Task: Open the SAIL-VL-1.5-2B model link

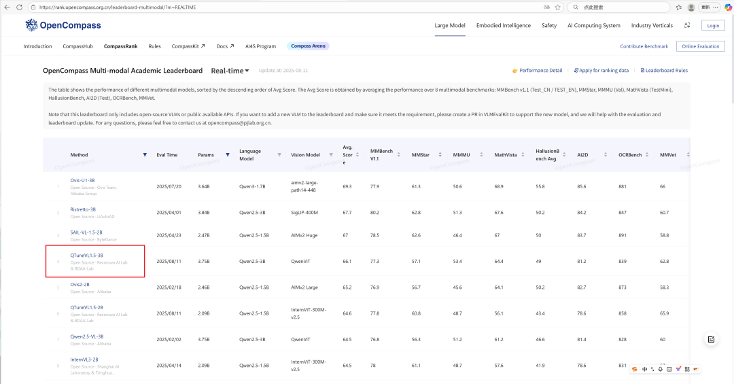Action: click(86, 232)
